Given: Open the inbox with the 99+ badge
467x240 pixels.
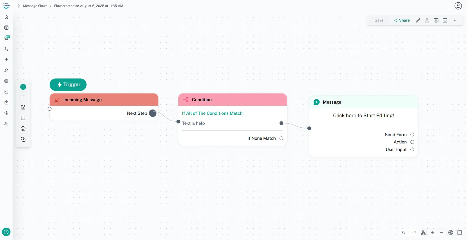Looking at the screenshot, I should tap(6, 38).
